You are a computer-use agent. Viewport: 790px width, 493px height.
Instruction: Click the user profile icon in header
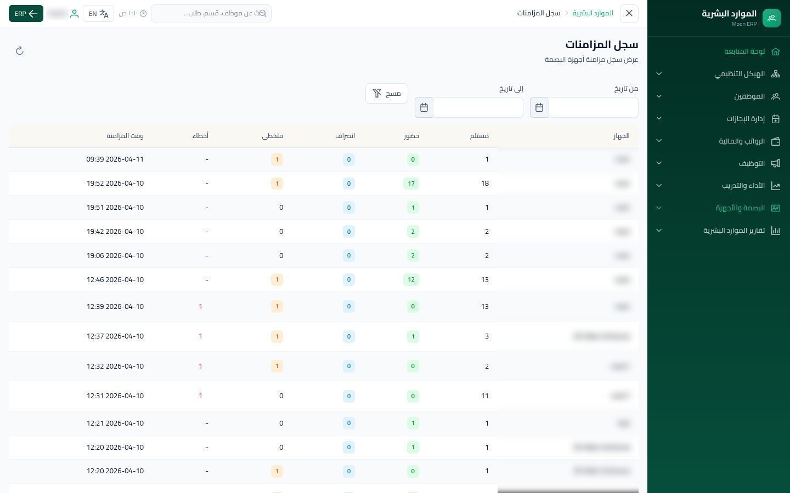(74, 14)
